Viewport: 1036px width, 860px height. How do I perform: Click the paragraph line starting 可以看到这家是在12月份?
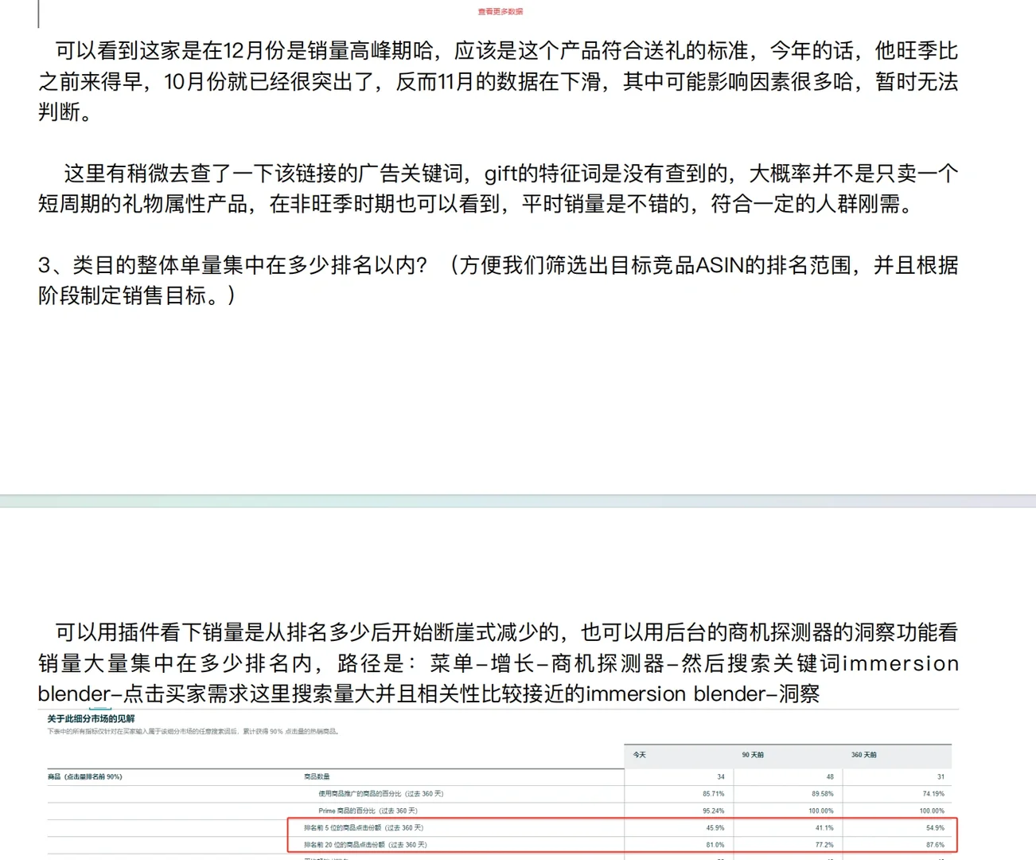[507, 51]
